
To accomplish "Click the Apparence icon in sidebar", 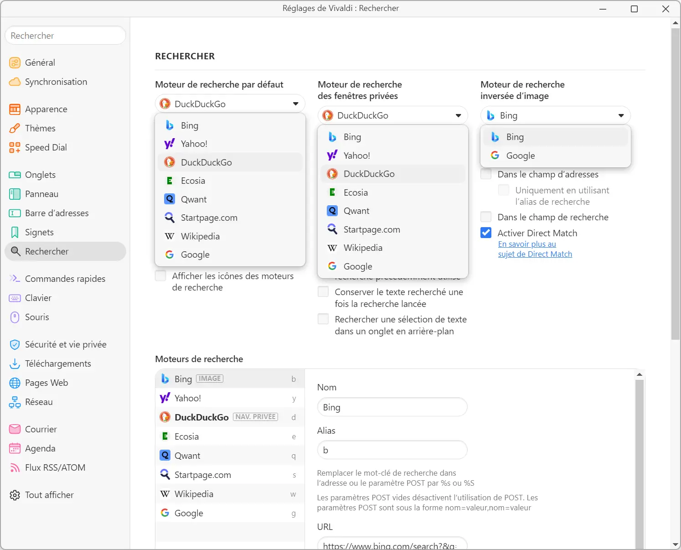I will (15, 109).
